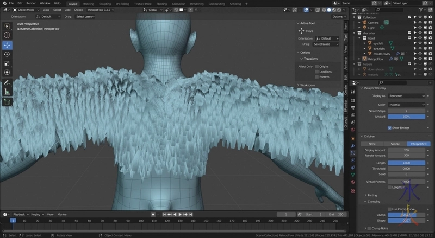Viewport: 435px width, 238px height.
Task: Open the Modifier properties wrench icon
Action: pos(353,146)
